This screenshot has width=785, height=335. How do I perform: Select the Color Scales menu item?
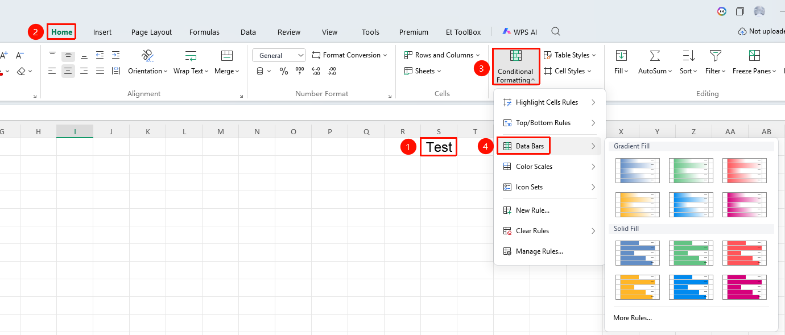tap(549, 167)
